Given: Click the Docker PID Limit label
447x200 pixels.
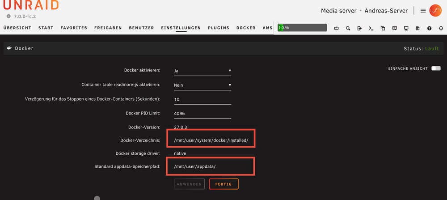Looking at the screenshot, I should tap(143, 113).
